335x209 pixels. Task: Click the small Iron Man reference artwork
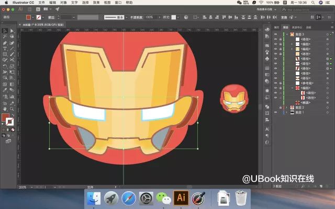[234, 98]
